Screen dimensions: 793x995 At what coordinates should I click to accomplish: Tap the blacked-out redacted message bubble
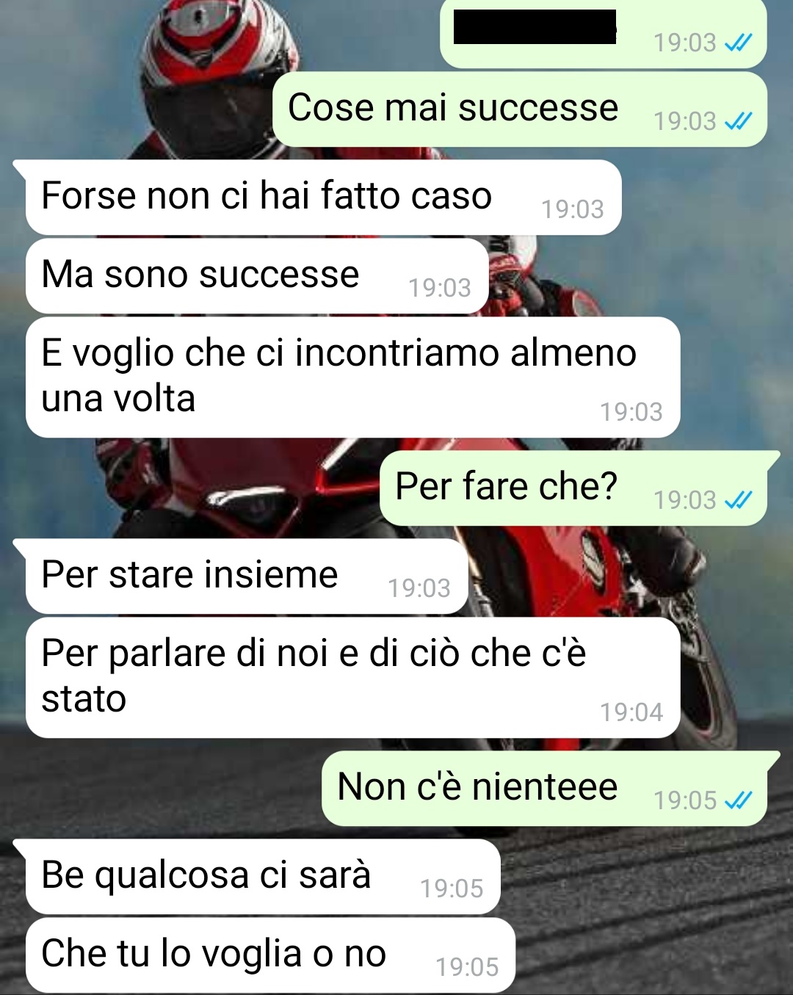point(604,33)
